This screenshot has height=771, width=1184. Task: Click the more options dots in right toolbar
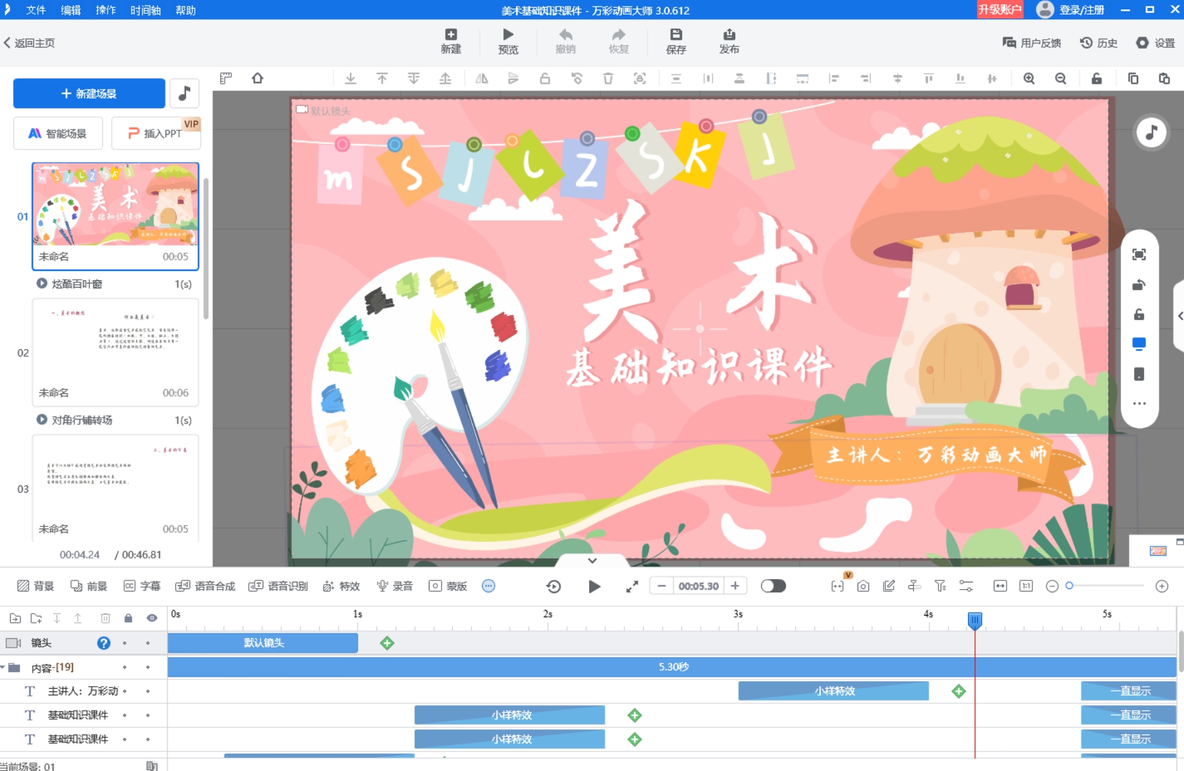(1139, 403)
